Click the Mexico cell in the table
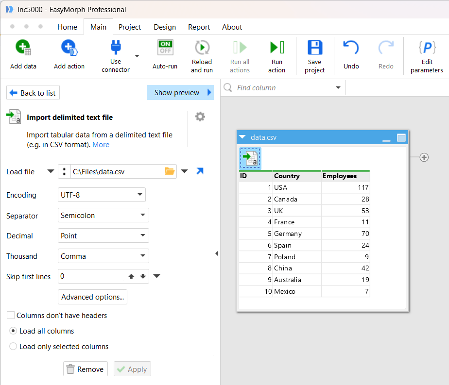The height and width of the screenshot is (385, 449). [297, 291]
